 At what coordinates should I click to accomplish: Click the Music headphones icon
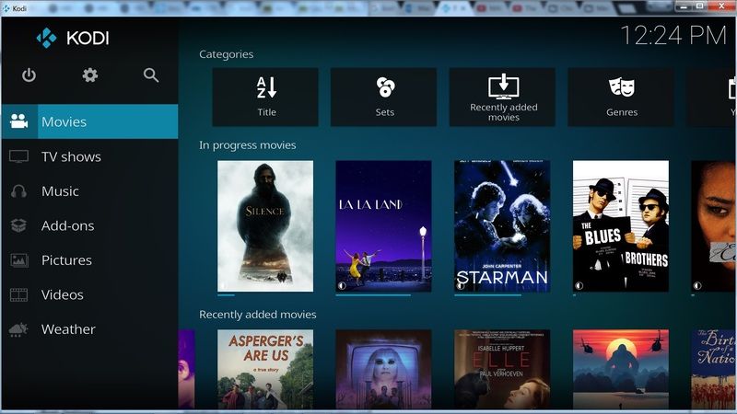tap(18, 191)
